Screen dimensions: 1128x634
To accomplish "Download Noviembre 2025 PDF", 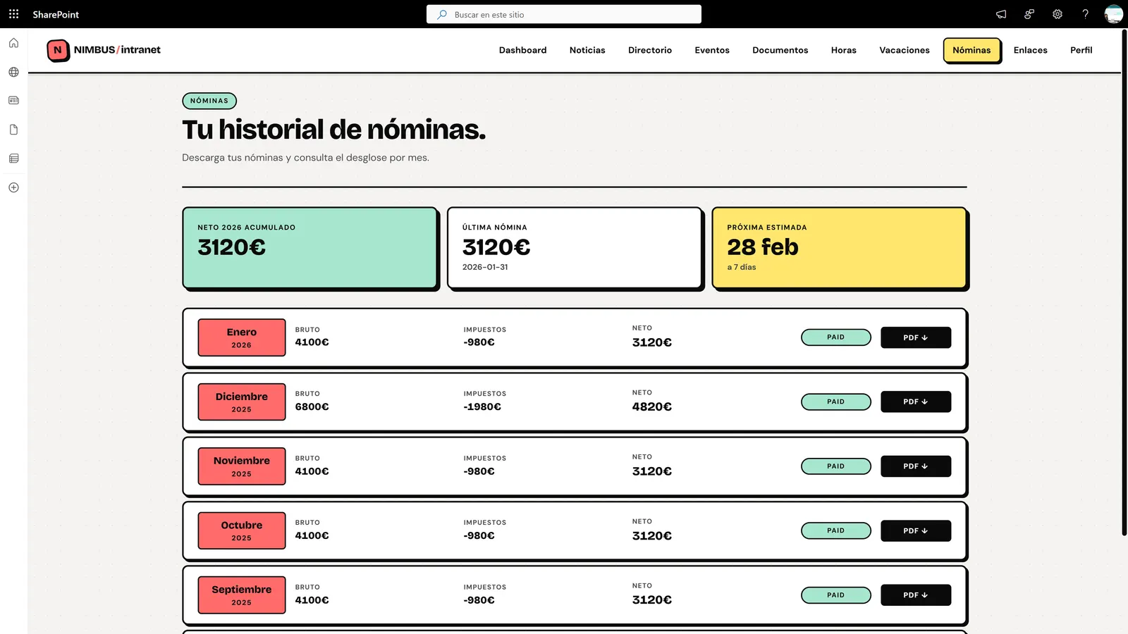I will pos(916,466).
